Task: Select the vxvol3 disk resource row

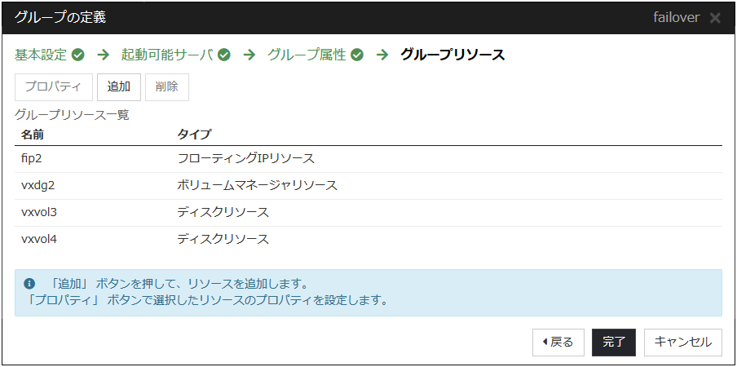Action: (x=368, y=212)
